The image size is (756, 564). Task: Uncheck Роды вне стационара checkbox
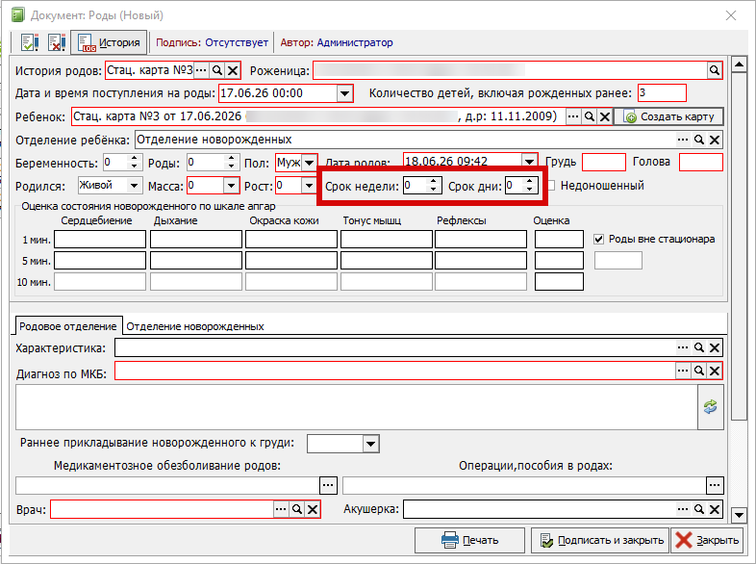[x=599, y=239]
